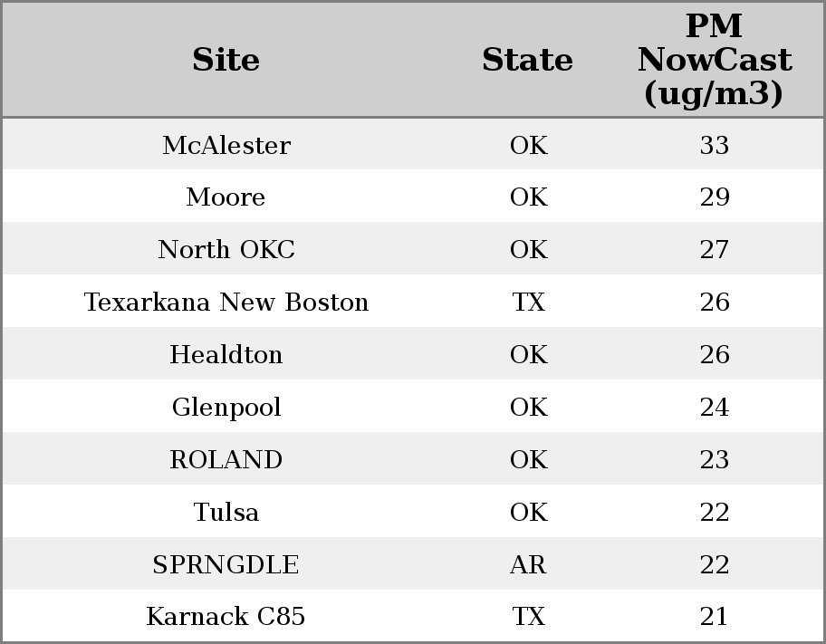Click TX state cell for Karnack C85
The width and height of the screenshot is (826, 644).
(x=527, y=617)
